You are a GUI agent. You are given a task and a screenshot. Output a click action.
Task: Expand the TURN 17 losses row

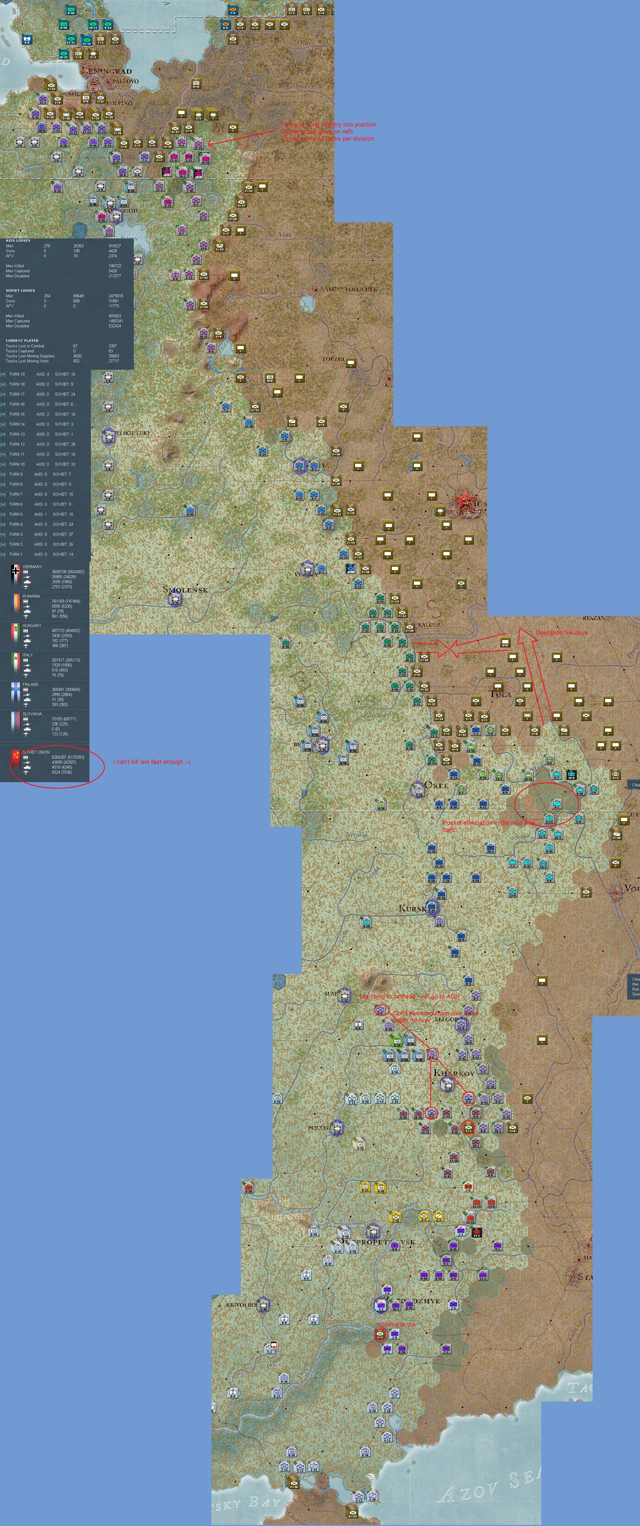tap(3, 394)
